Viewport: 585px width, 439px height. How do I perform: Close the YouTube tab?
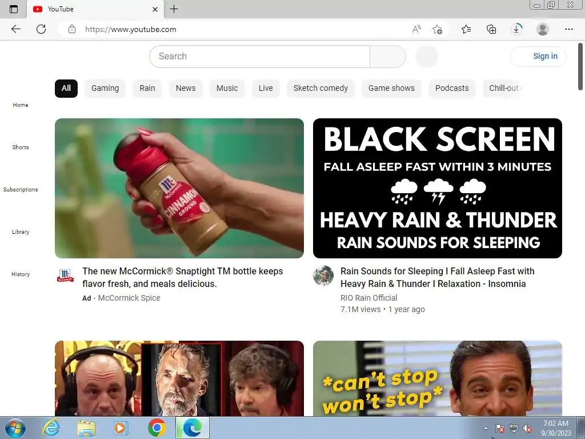155,9
